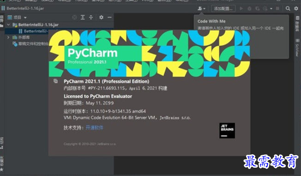Copy About info using copy icon
Viewport: 301px width, 176px height.
click(55, 81)
